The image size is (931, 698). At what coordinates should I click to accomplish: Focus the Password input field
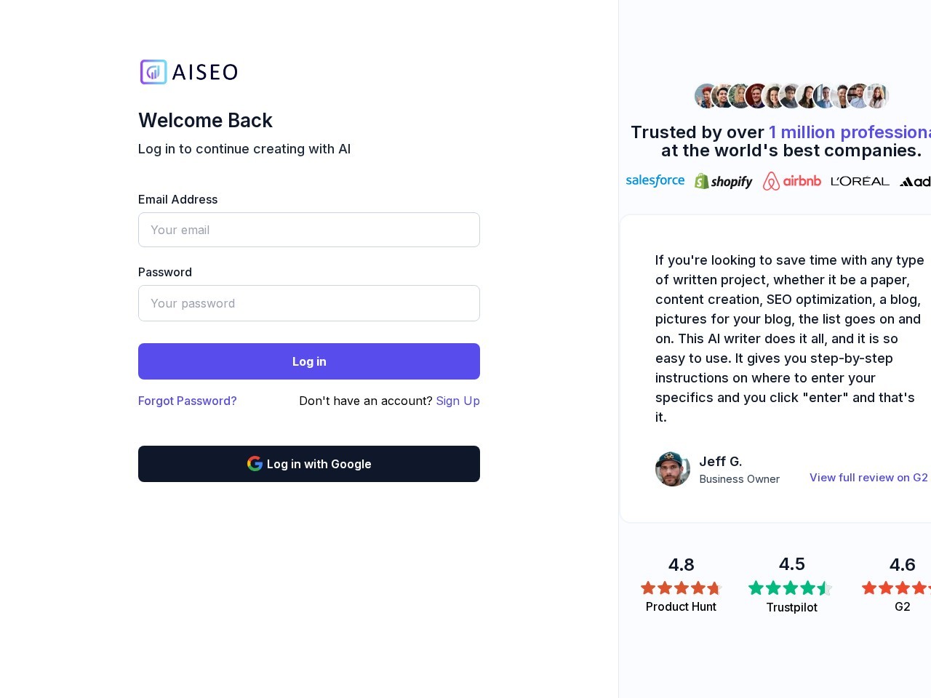[309, 303]
